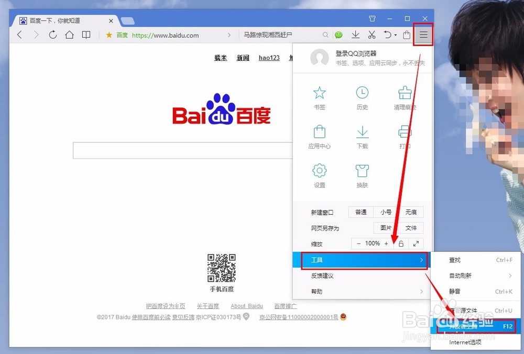
Task: Open the reading mode book icon
Action: coord(86,35)
